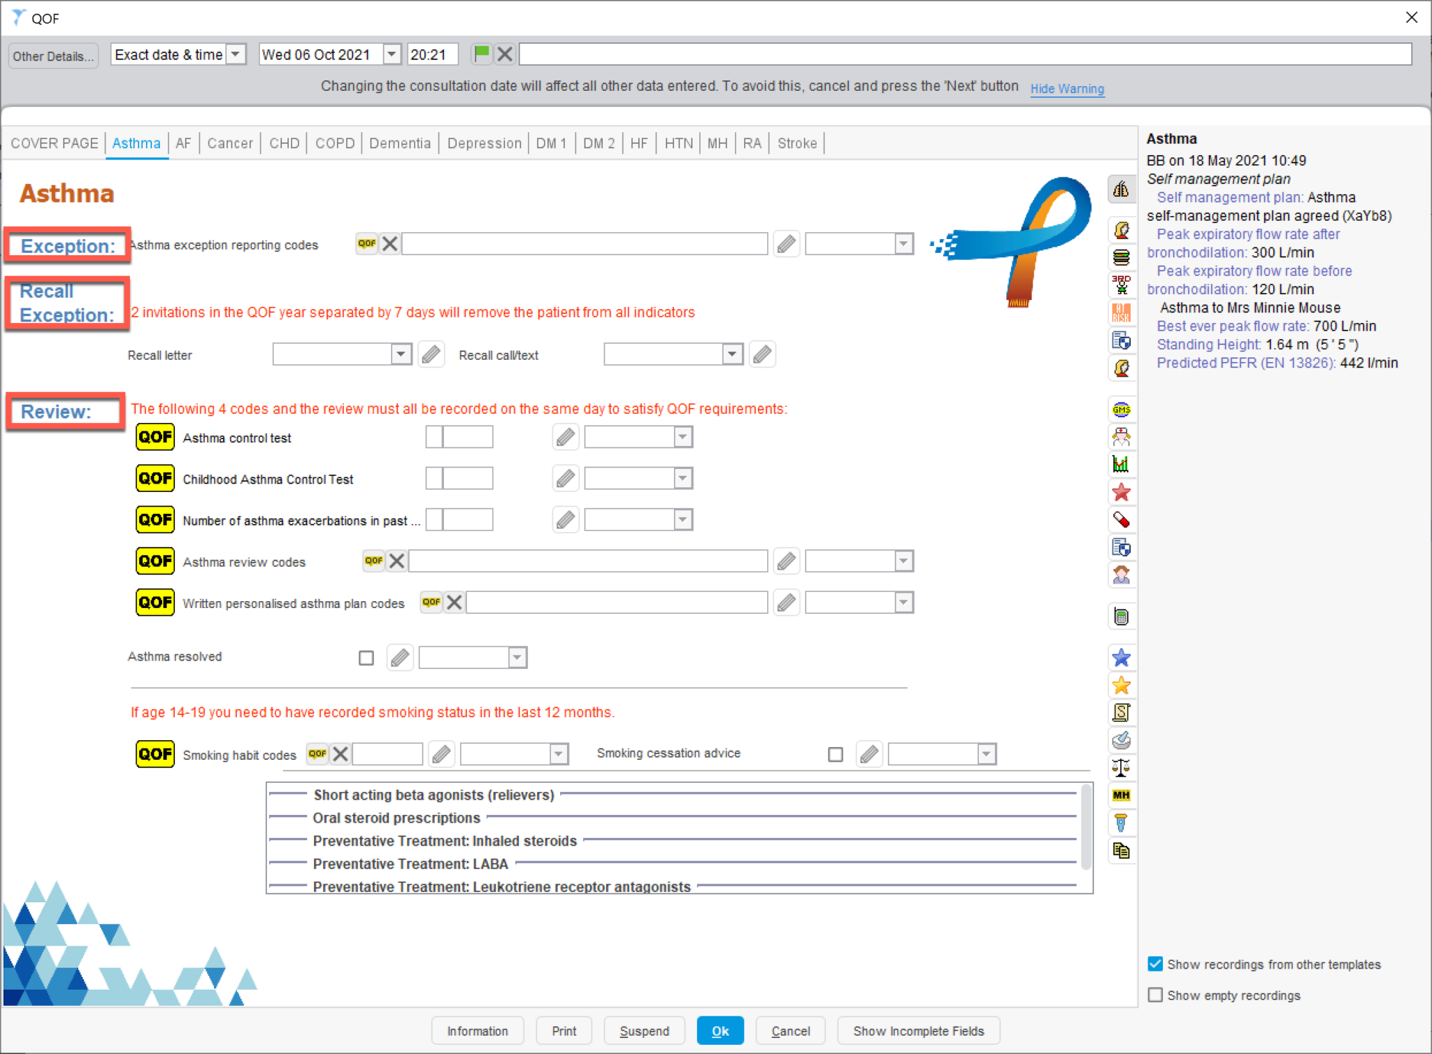Click the QOF icon beside Asthma control test
Image resolution: width=1432 pixels, height=1054 pixels.
pyautogui.click(x=155, y=437)
